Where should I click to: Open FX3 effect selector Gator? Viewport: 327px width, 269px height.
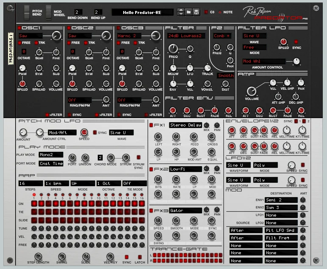[x=186, y=210]
